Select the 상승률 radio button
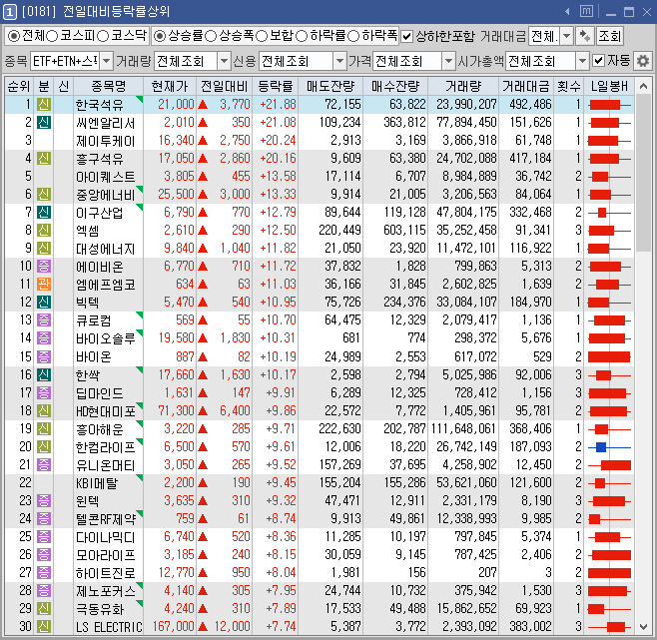 click(x=160, y=36)
